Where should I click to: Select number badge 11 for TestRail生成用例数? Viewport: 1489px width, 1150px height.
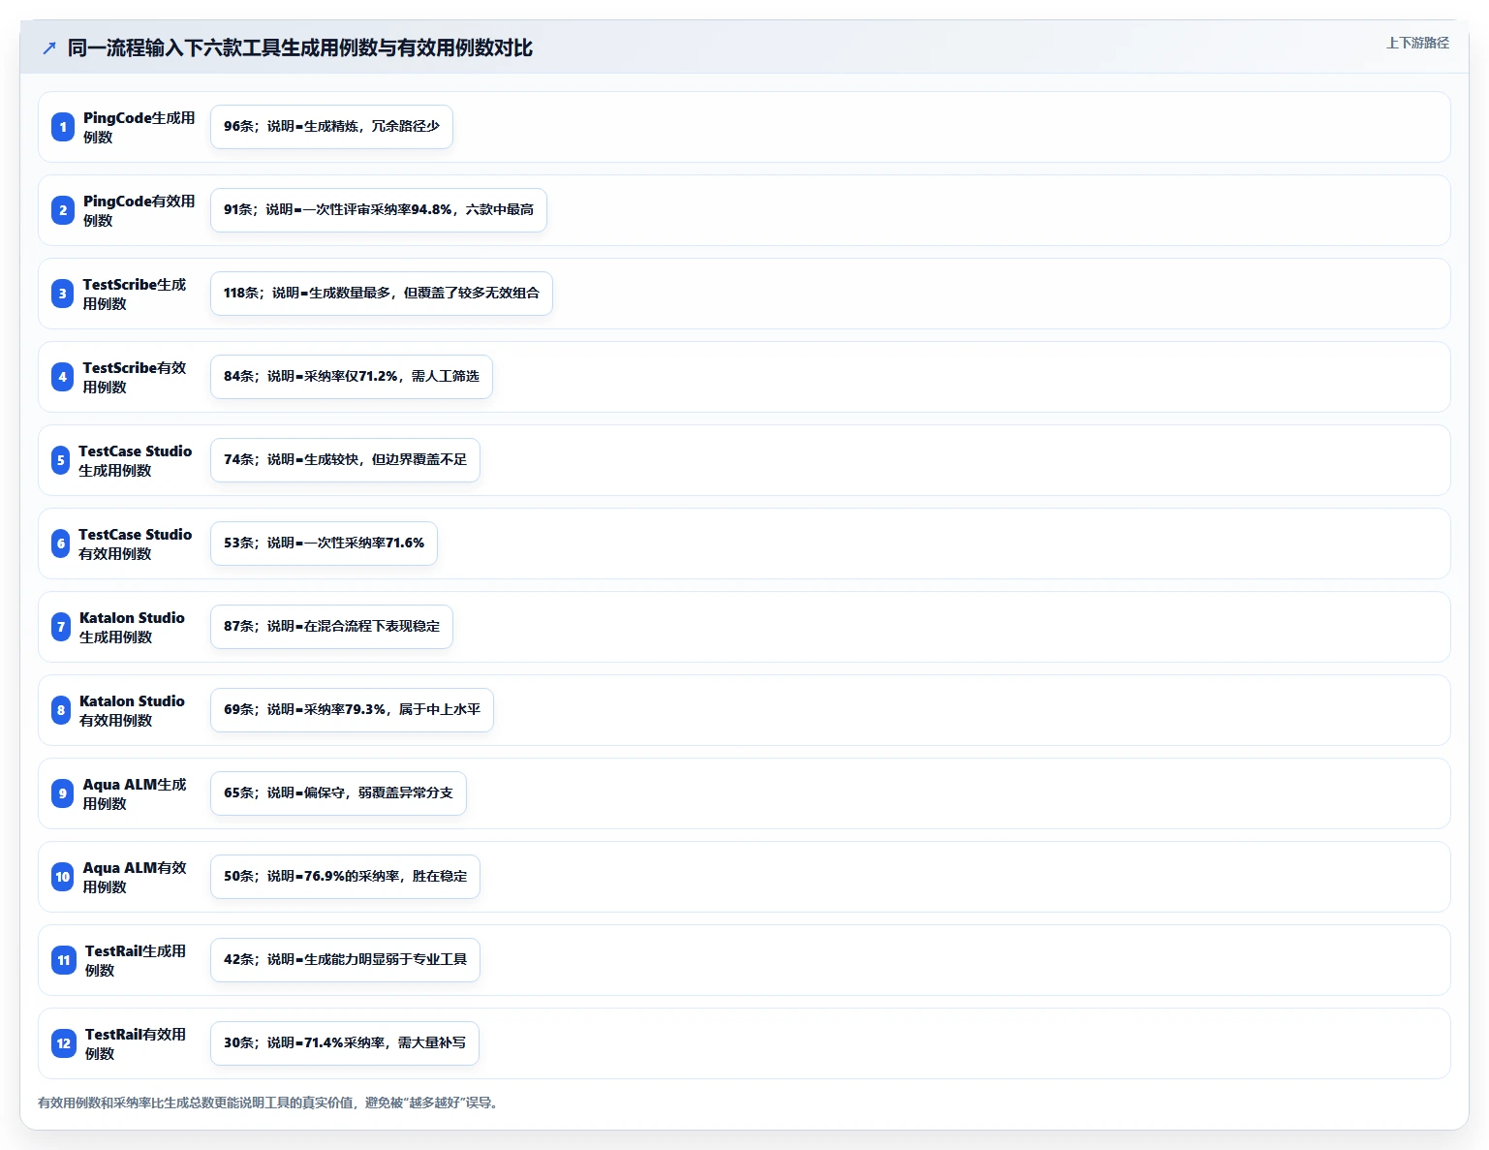[x=64, y=960]
